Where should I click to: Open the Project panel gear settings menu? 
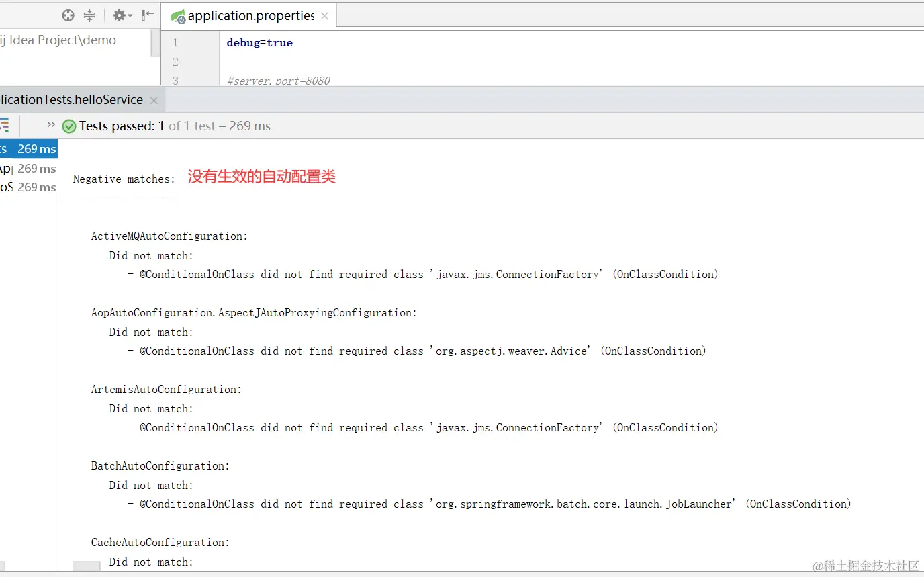[x=122, y=15]
